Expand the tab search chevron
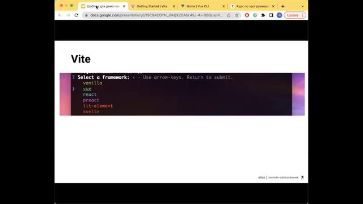363x204 pixels. tap(302, 6)
